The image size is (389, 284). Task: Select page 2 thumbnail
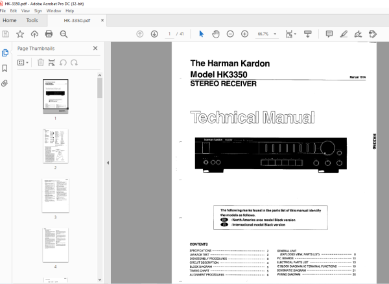click(x=55, y=146)
